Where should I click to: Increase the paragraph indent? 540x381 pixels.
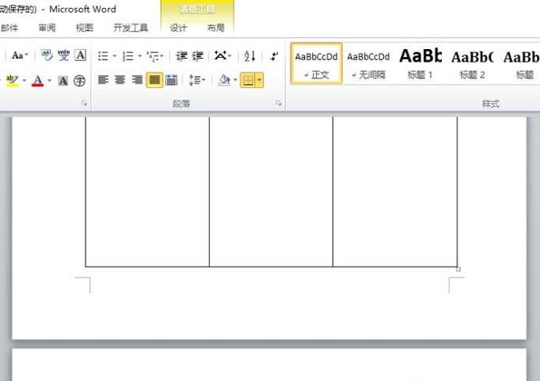click(197, 56)
